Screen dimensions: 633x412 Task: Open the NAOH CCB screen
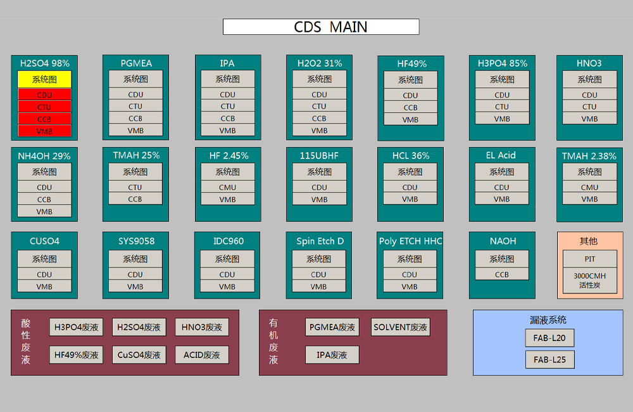pyautogui.click(x=502, y=274)
